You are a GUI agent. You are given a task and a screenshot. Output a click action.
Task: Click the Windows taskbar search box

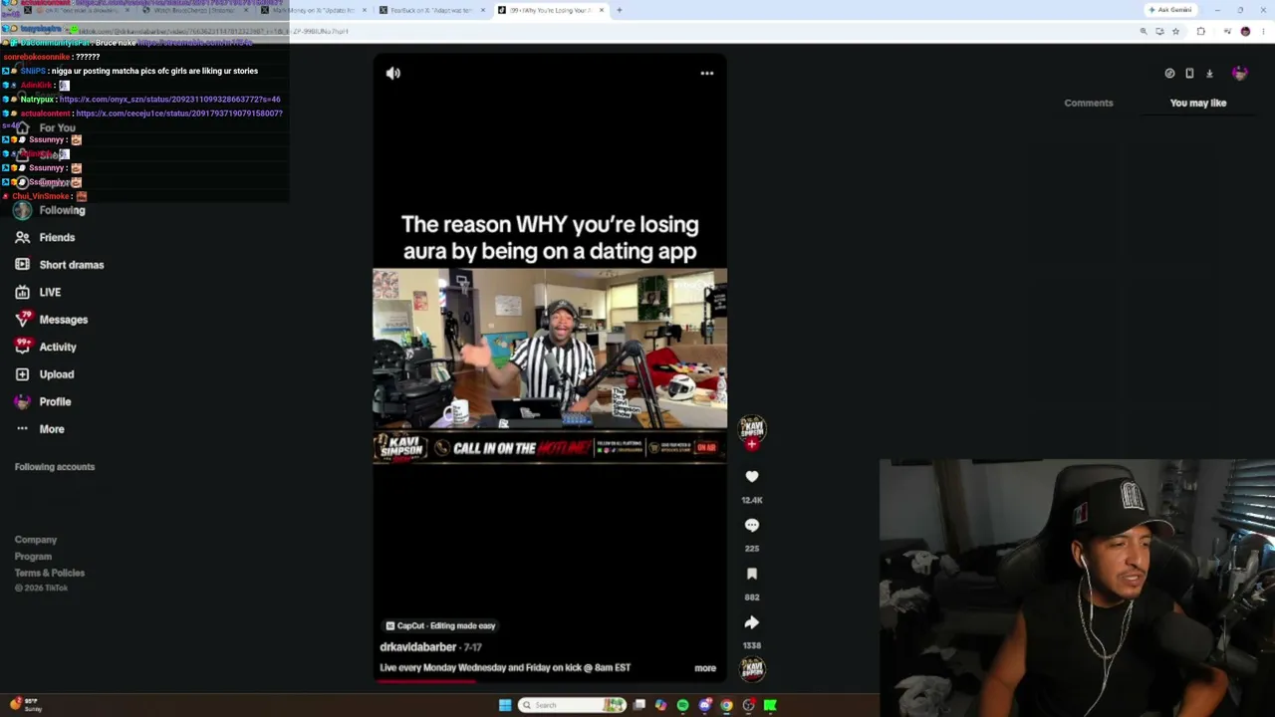573,705
